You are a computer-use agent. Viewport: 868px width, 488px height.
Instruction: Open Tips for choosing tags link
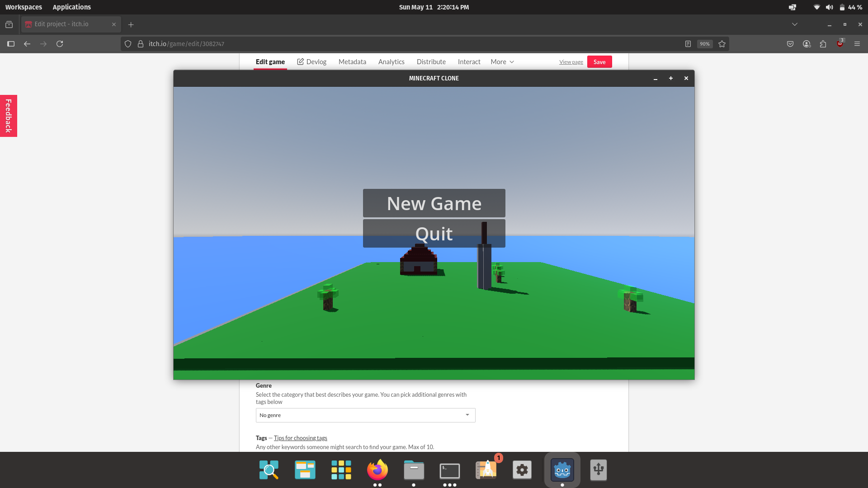tap(300, 438)
